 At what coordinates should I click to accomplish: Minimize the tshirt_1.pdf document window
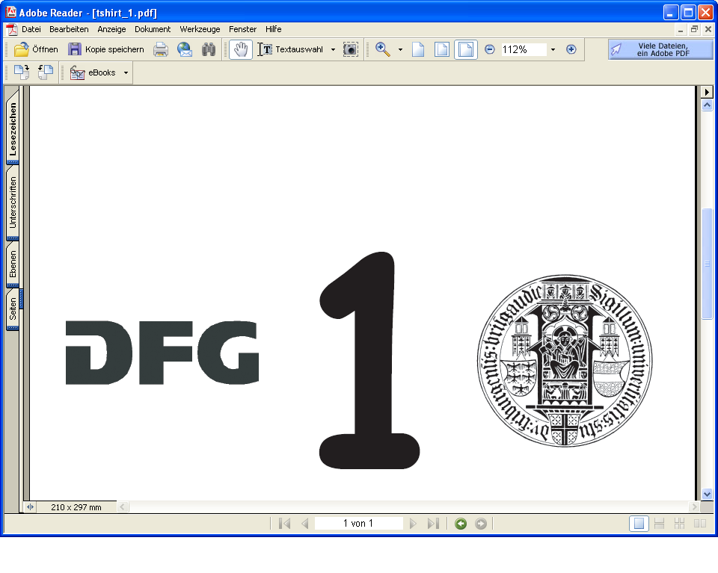pos(681,30)
